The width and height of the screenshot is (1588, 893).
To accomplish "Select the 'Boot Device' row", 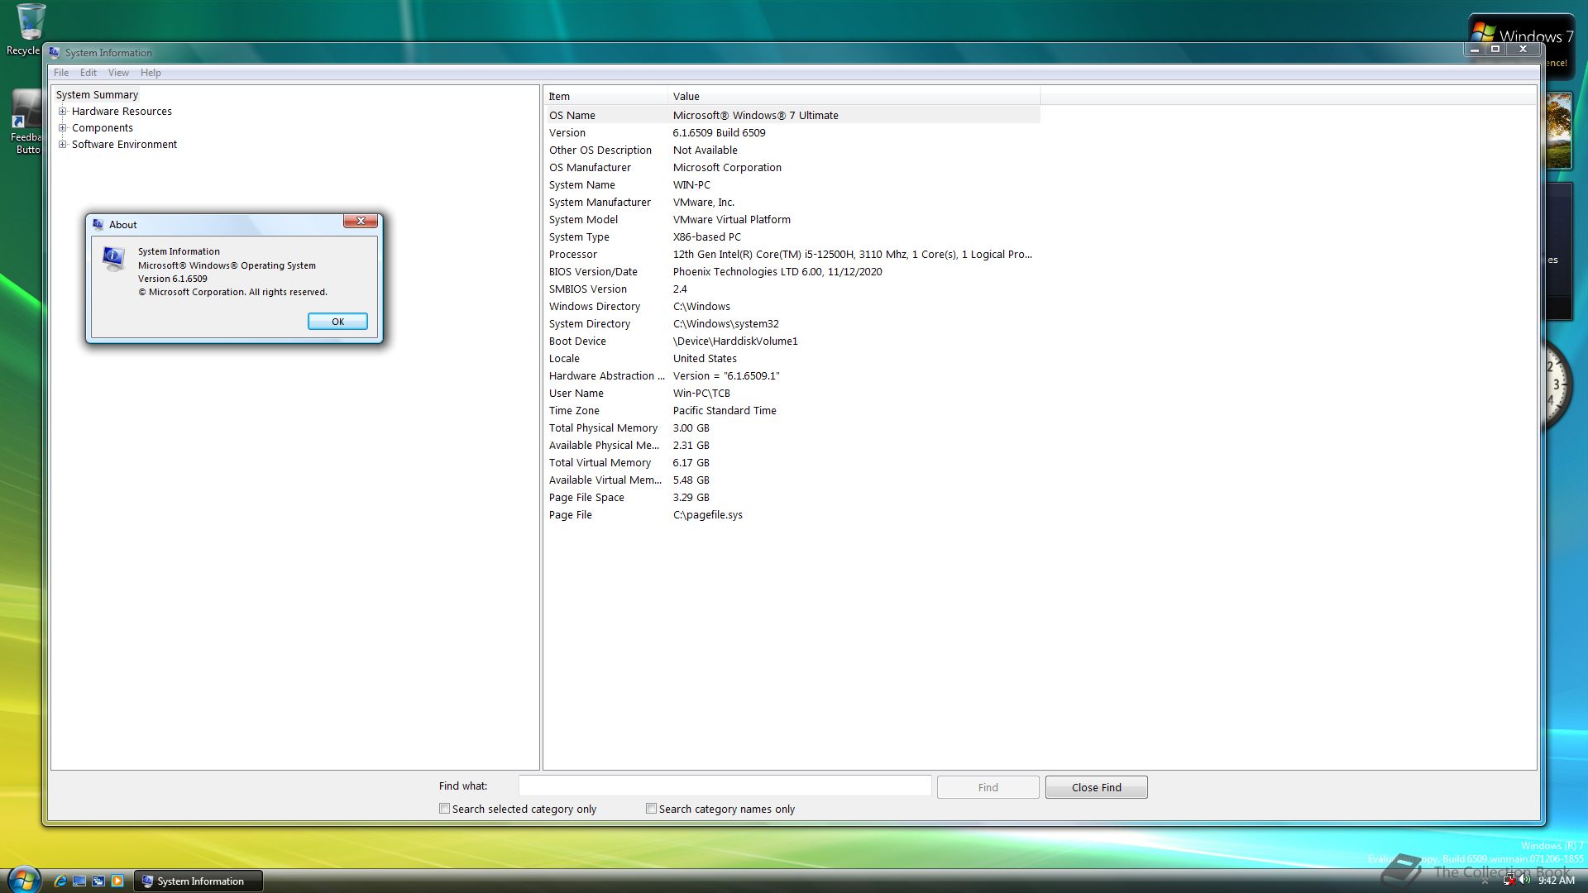I will point(792,341).
